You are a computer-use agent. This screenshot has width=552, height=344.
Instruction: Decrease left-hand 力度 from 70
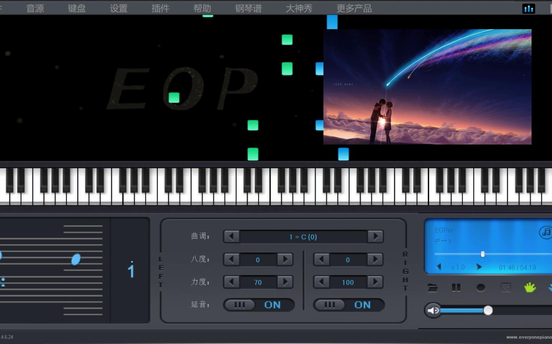coord(232,282)
